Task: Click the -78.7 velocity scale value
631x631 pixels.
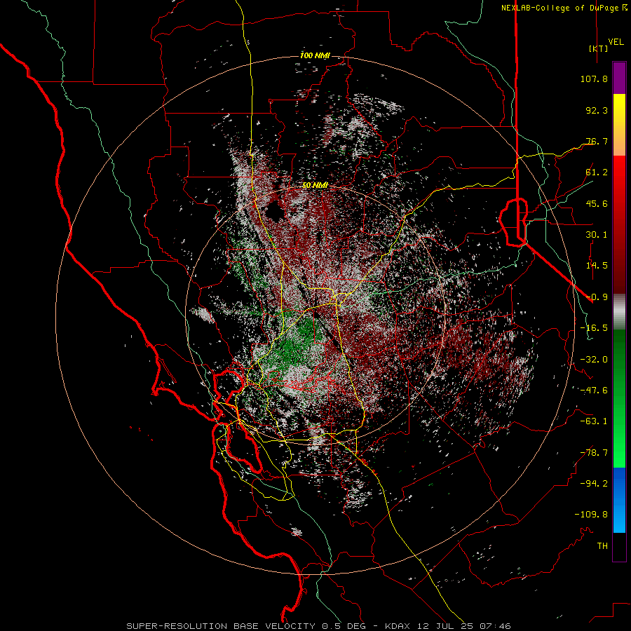Action: pos(594,453)
